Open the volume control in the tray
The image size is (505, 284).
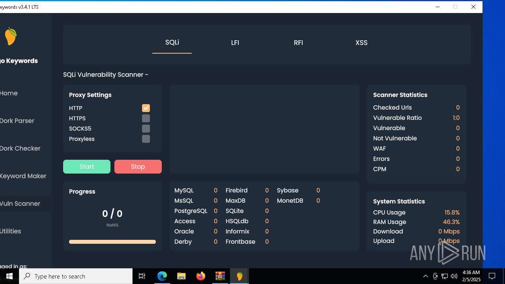pyautogui.click(x=454, y=276)
